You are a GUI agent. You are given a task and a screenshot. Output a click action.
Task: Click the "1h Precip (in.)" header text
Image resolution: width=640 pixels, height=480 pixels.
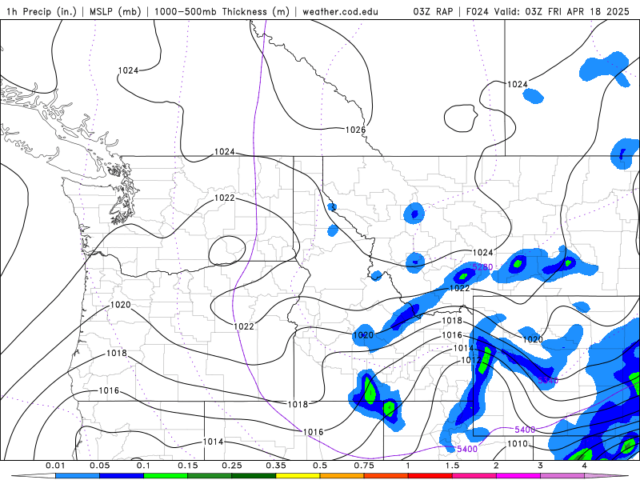coord(42,11)
